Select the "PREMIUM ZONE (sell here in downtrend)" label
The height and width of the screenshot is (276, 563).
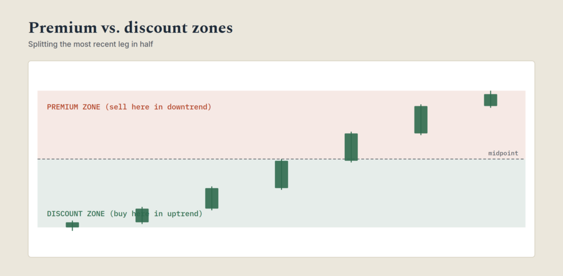(x=129, y=107)
